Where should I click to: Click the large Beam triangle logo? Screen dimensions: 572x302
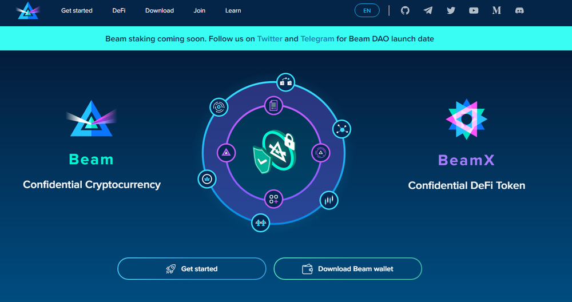[91, 118]
